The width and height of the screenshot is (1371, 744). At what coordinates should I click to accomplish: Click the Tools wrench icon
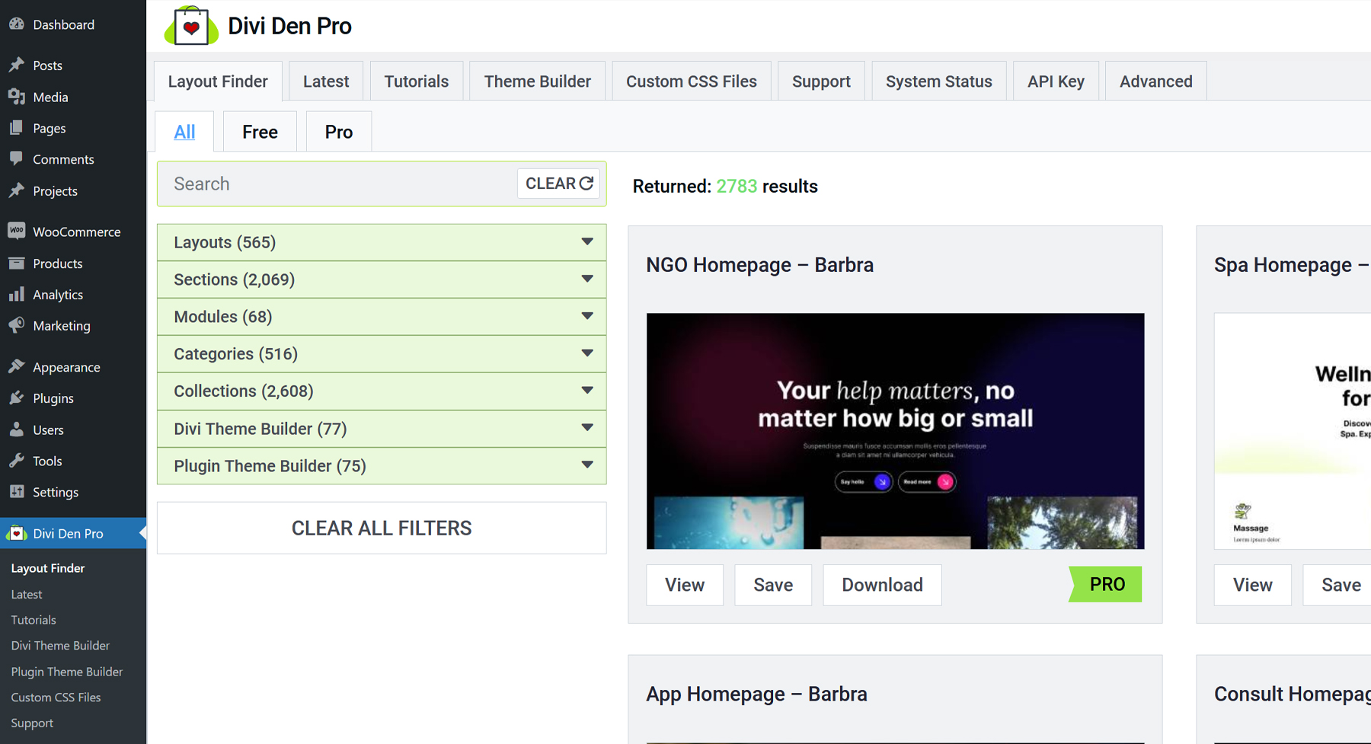tap(17, 461)
